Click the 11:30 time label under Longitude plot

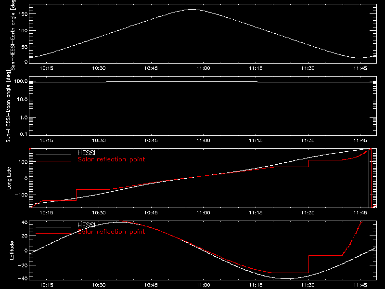308,213
